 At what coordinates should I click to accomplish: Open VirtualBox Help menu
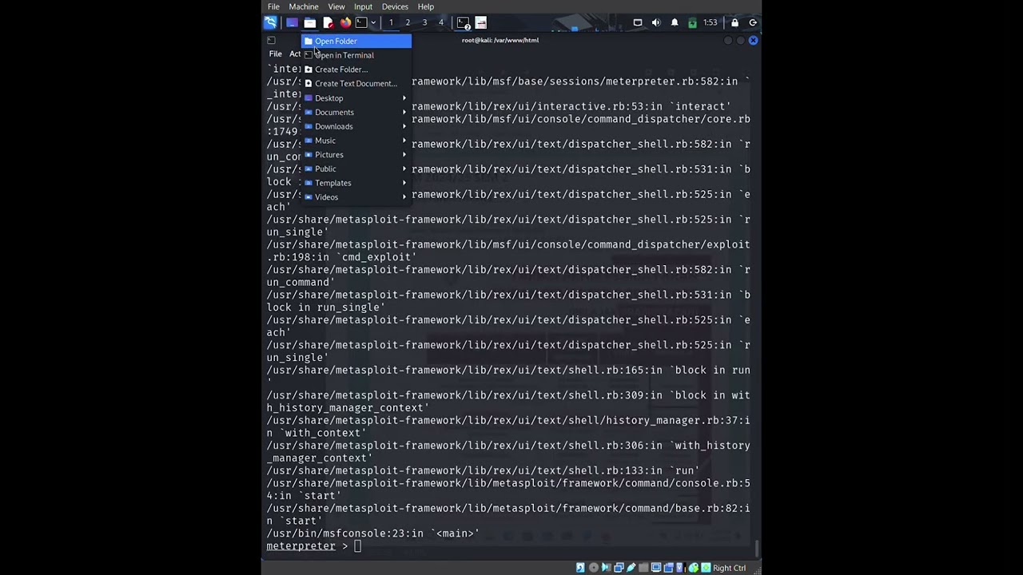pos(426,6)
